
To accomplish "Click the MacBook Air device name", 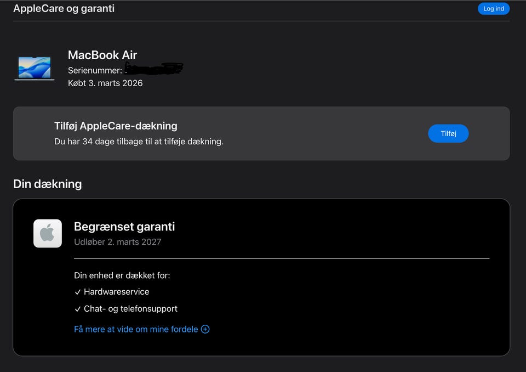I will pos(102,55).
